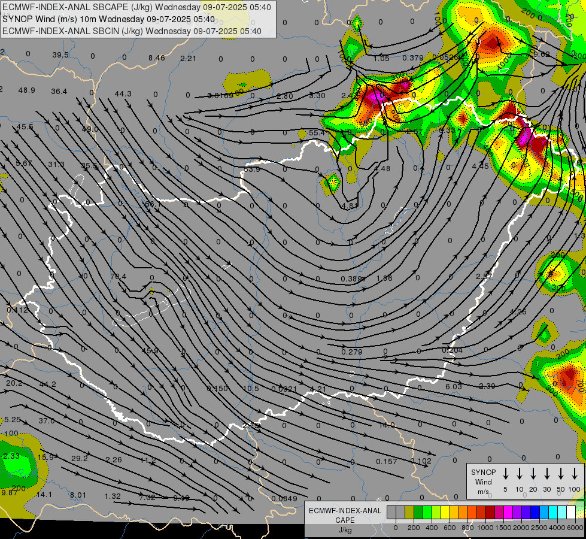
Task: Click the CIN value 45.9 on the map
Action: pos(150,350)
